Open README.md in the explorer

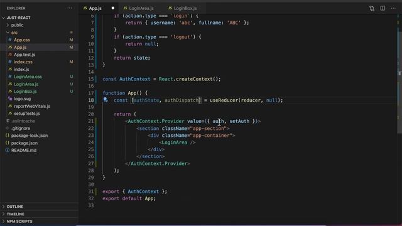coord(24,151)
